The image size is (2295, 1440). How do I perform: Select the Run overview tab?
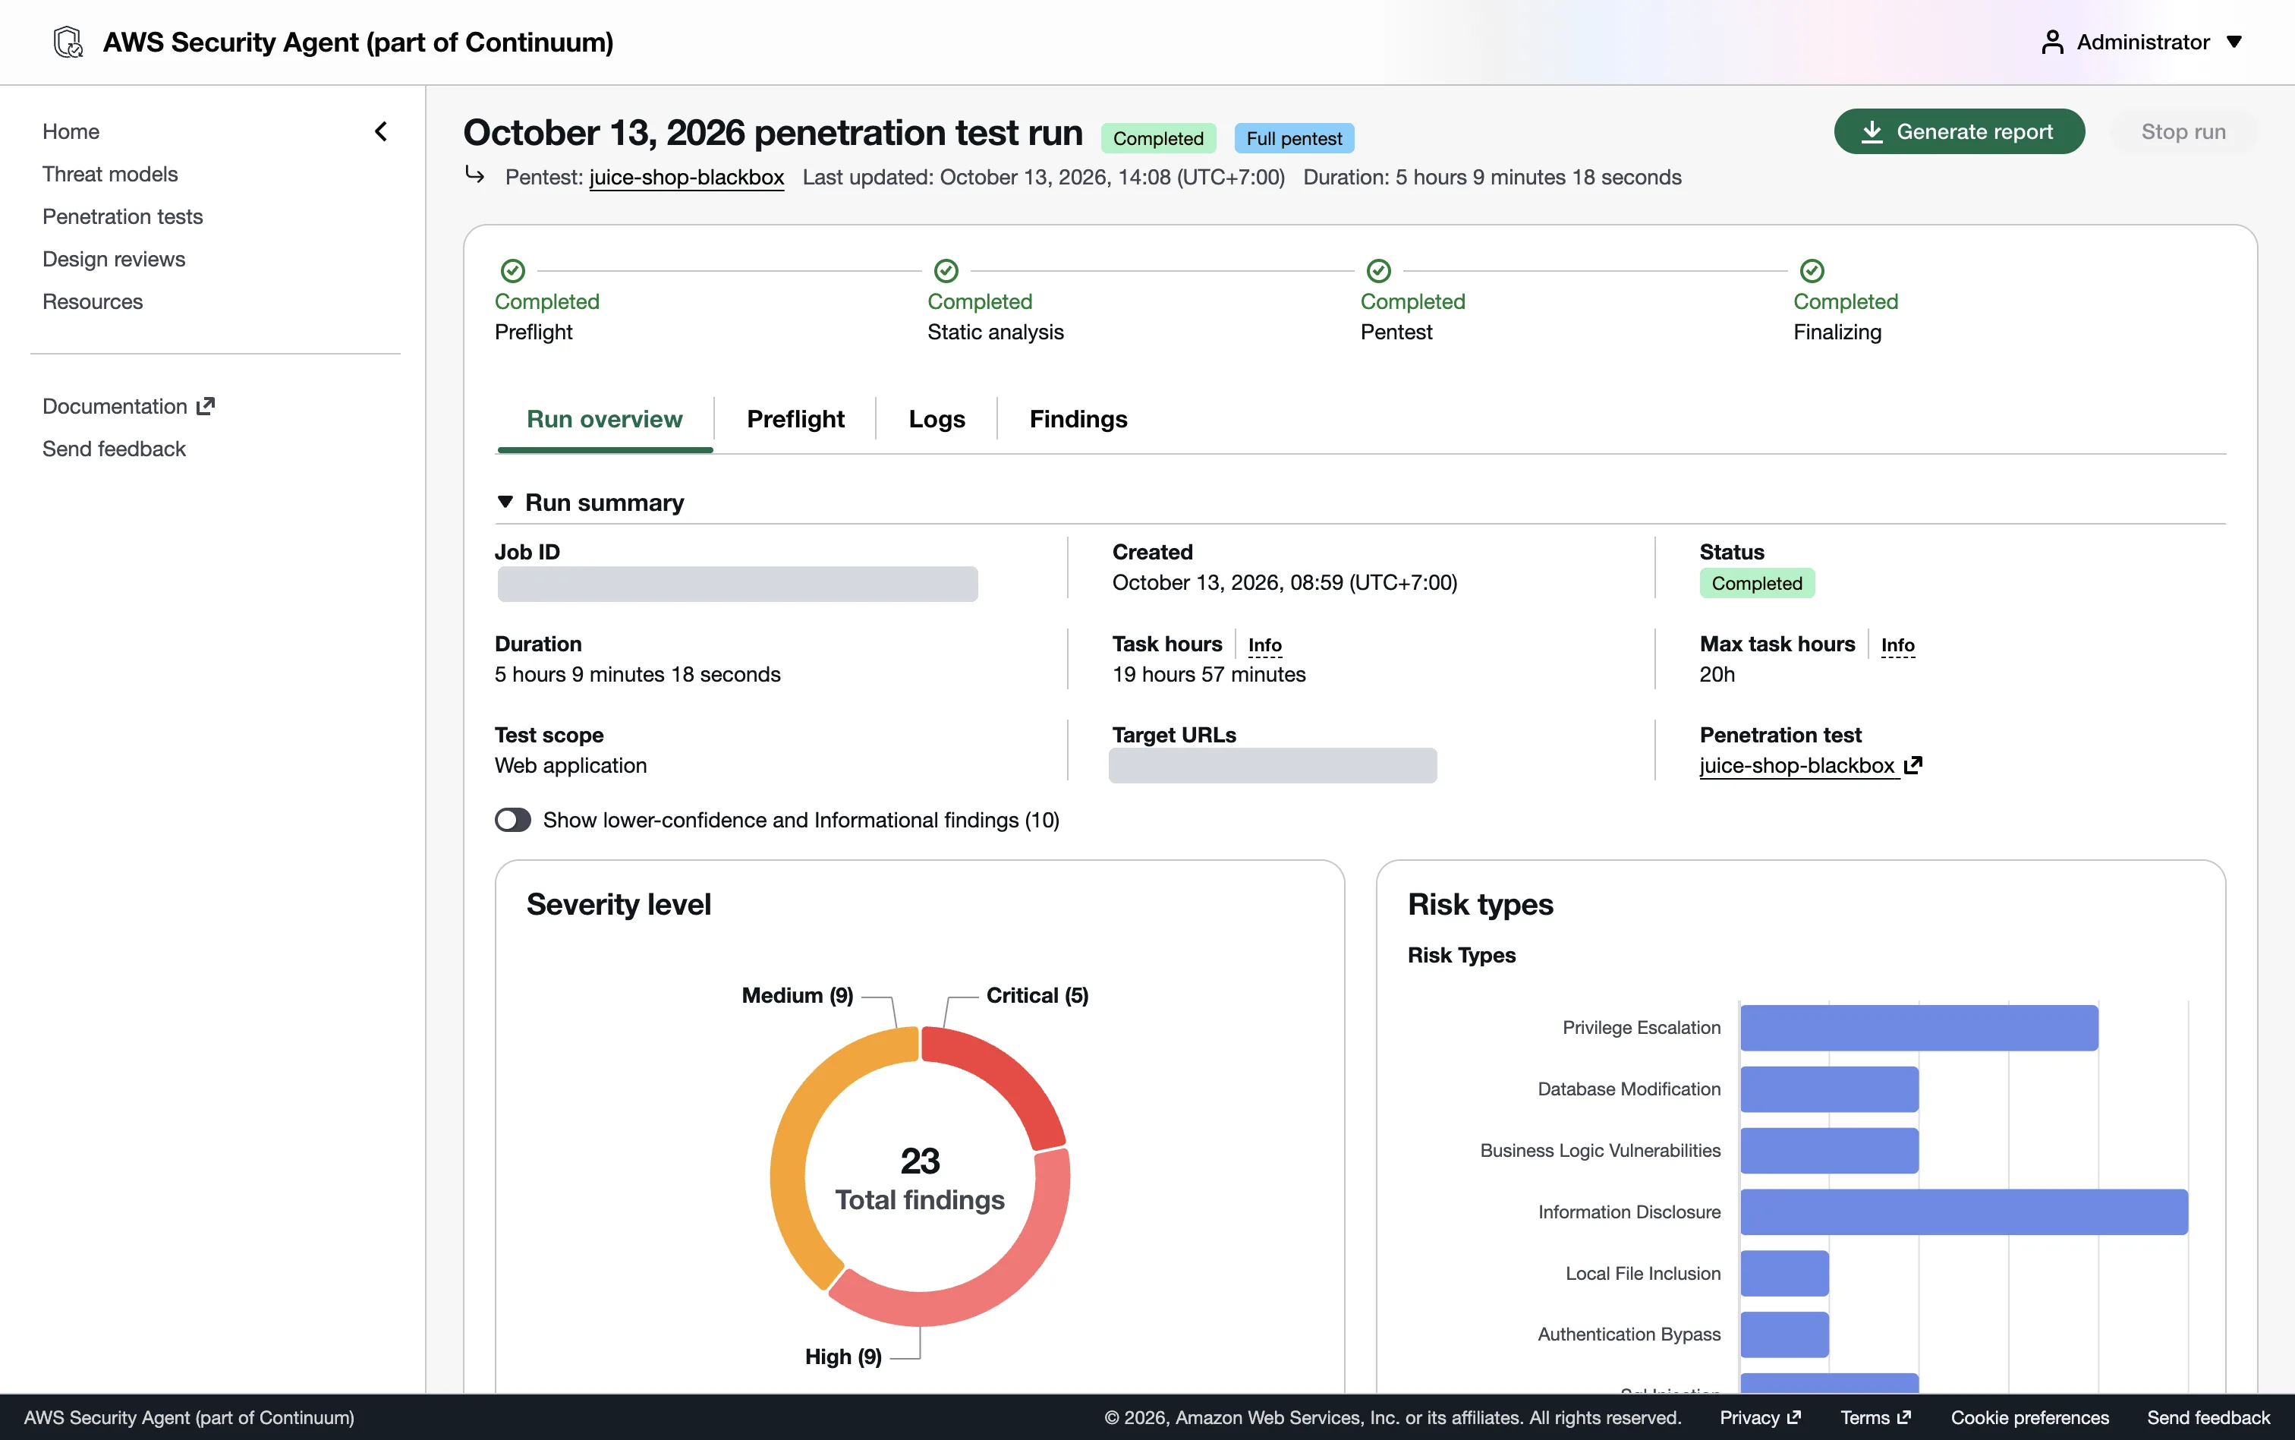(604, 419)
